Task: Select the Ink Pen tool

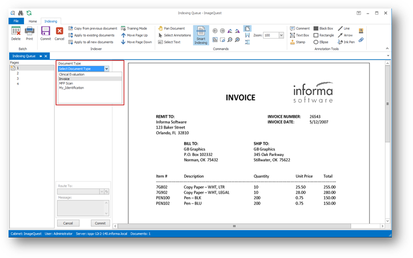Action: [346, 42]
